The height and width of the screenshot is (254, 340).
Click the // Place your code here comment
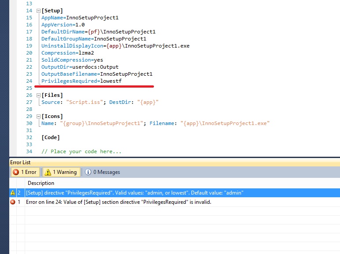(x=81, y=151)
